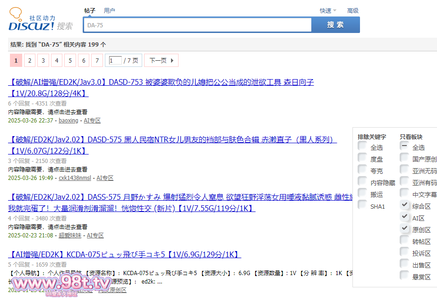Tick the 夸克 exclude checkbox
Screen dimensions: 437x301
362,170
